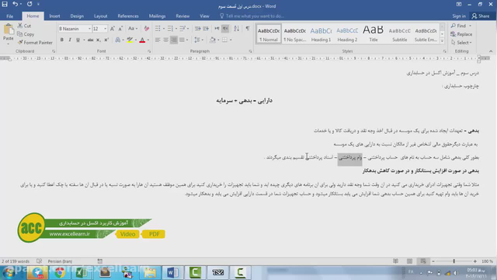
Task: Toggle Italic formatting
Action: (70, 40)
